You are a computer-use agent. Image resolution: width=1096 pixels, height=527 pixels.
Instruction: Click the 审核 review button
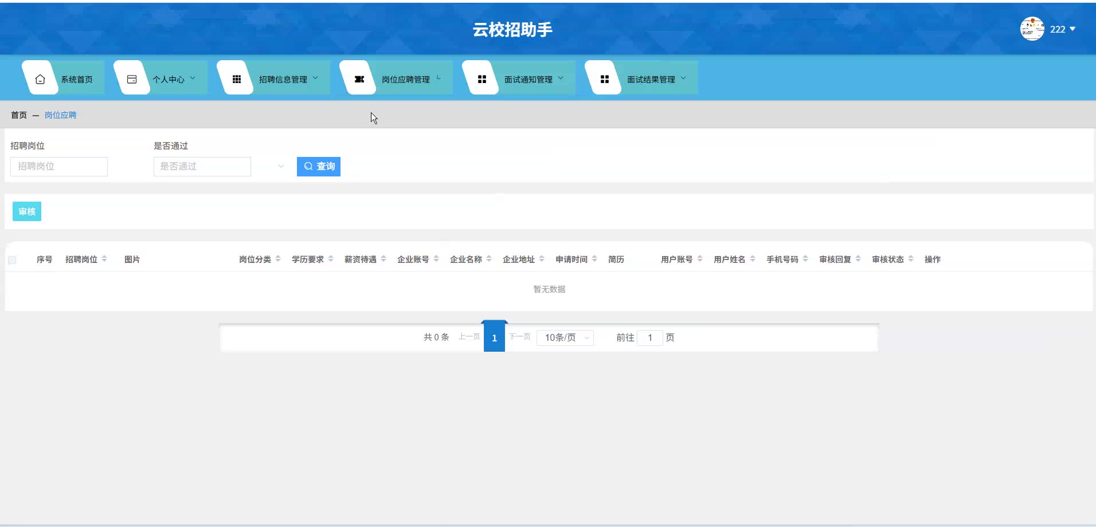pos(27,212)
